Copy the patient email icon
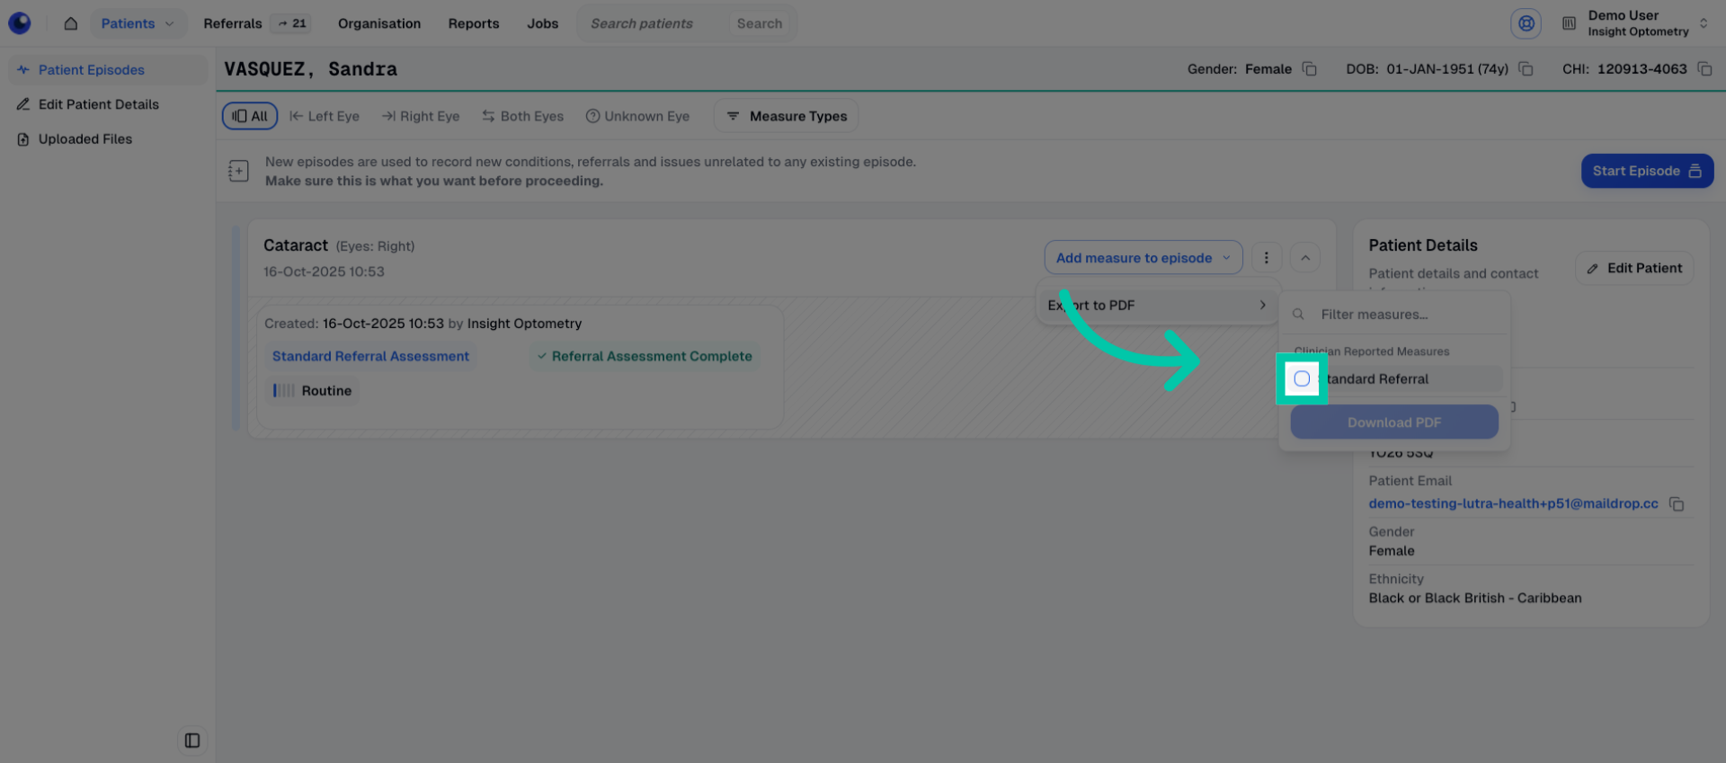This screenshot has width=1726, height=763. [1677, 504]
